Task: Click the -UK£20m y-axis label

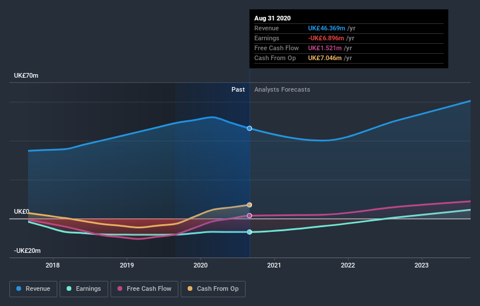Action: pyautogui.click(x=27, y=251)
